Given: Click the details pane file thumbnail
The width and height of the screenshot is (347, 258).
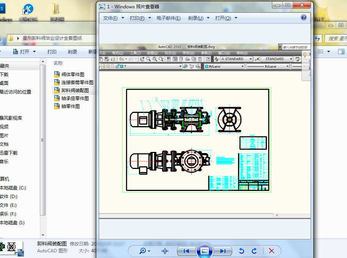Looking at the screenshot, I should (11, 249).
